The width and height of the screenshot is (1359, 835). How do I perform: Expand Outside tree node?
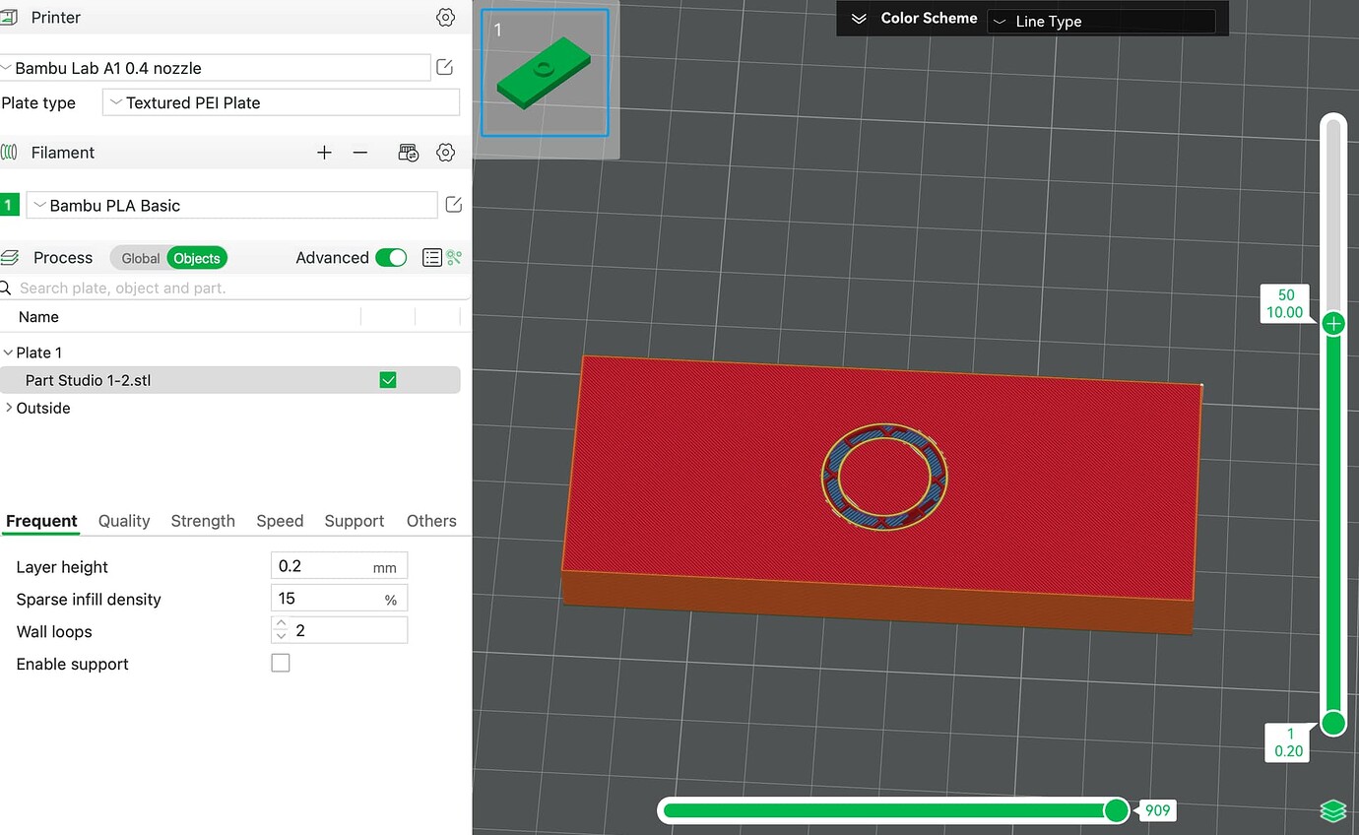8,408
